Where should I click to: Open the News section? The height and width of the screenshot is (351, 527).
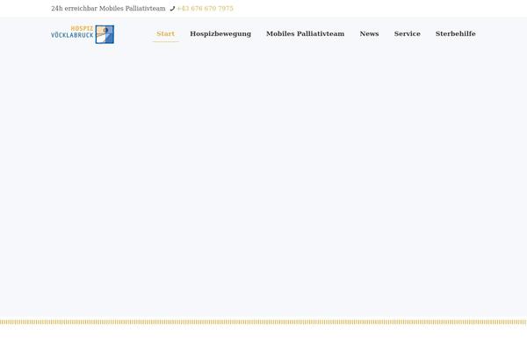[369, 34]
